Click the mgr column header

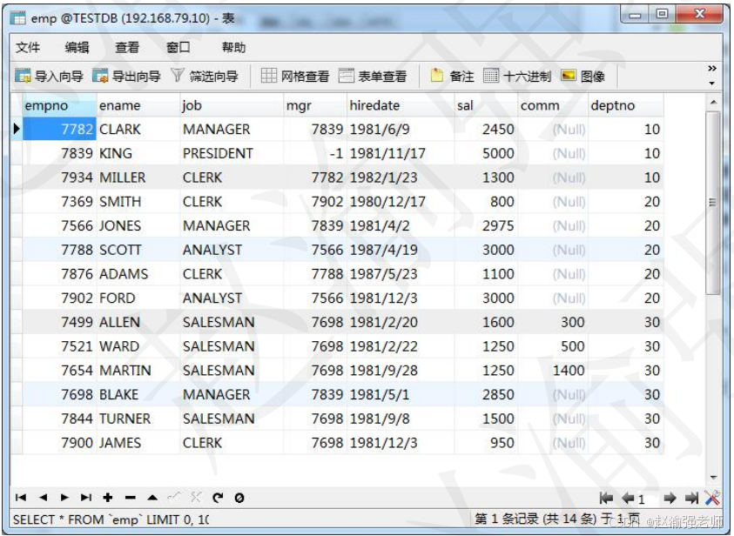[x=315, y=105]
